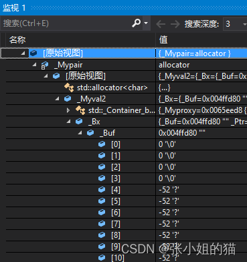Click the cube icon of element [6]
This screenshot has height=262, width=247.
tap(102, 212)
